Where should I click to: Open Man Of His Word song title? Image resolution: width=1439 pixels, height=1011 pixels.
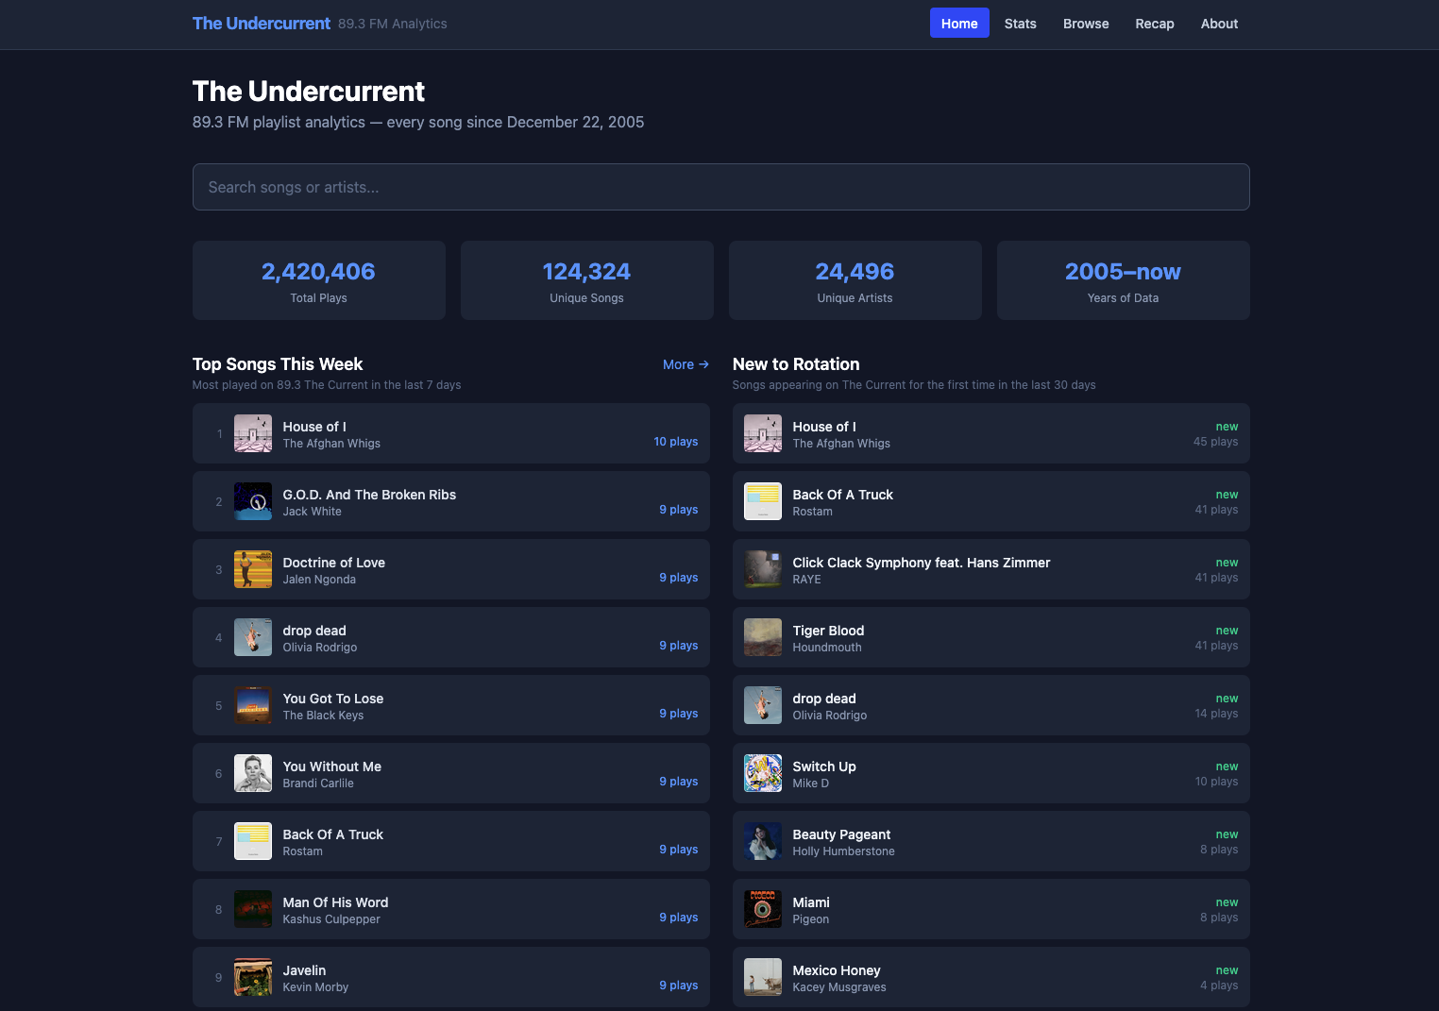tap(335, 902)
